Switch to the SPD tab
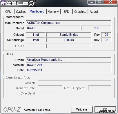The height and width of the screenshot is (114, 118). (66, 12)
